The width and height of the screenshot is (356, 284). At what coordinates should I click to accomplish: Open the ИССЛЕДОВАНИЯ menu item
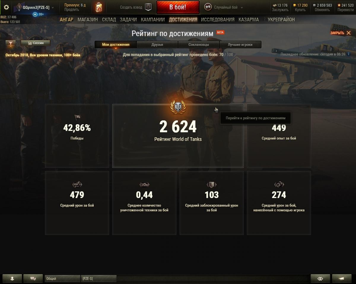pos(218,20)
